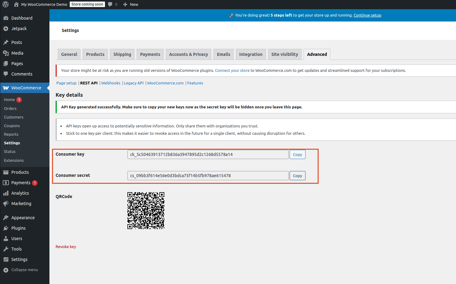Viewport: 456px width, 284px height.
Task: Click the Consumer key text field
Action: coord(208,154)
